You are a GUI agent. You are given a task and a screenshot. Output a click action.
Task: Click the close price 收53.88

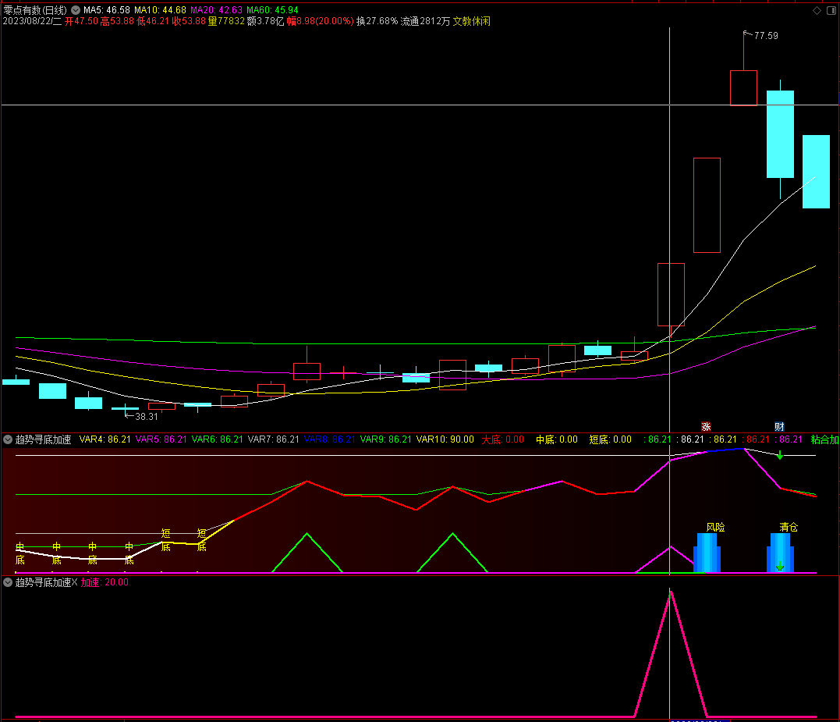tap(189, 21)
